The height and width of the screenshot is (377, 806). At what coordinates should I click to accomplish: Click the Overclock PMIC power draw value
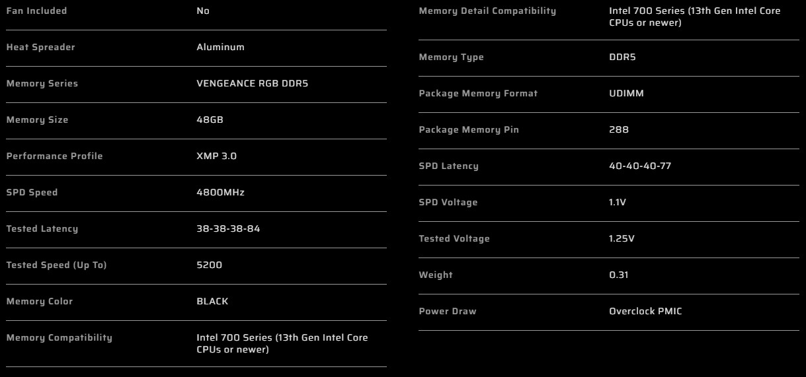[645, 312]
